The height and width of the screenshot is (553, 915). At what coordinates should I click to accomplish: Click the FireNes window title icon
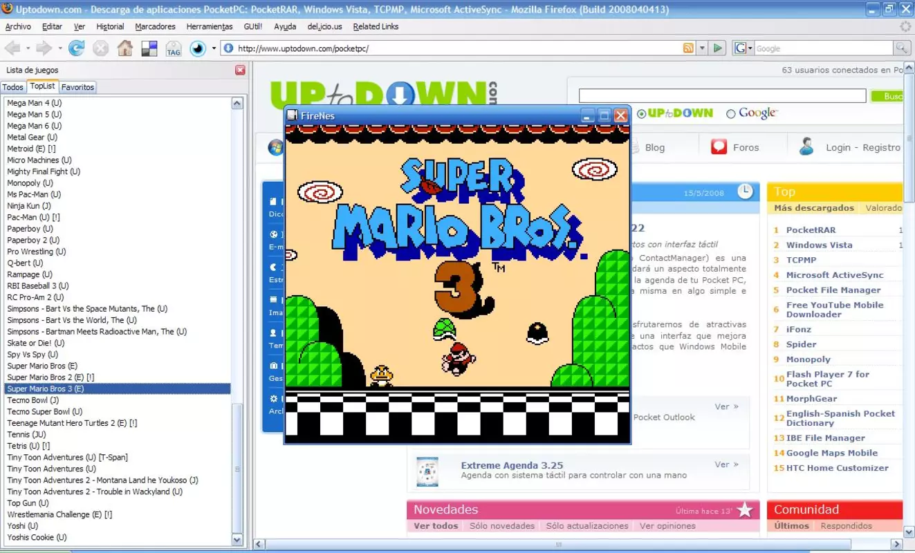coord(293,115)
